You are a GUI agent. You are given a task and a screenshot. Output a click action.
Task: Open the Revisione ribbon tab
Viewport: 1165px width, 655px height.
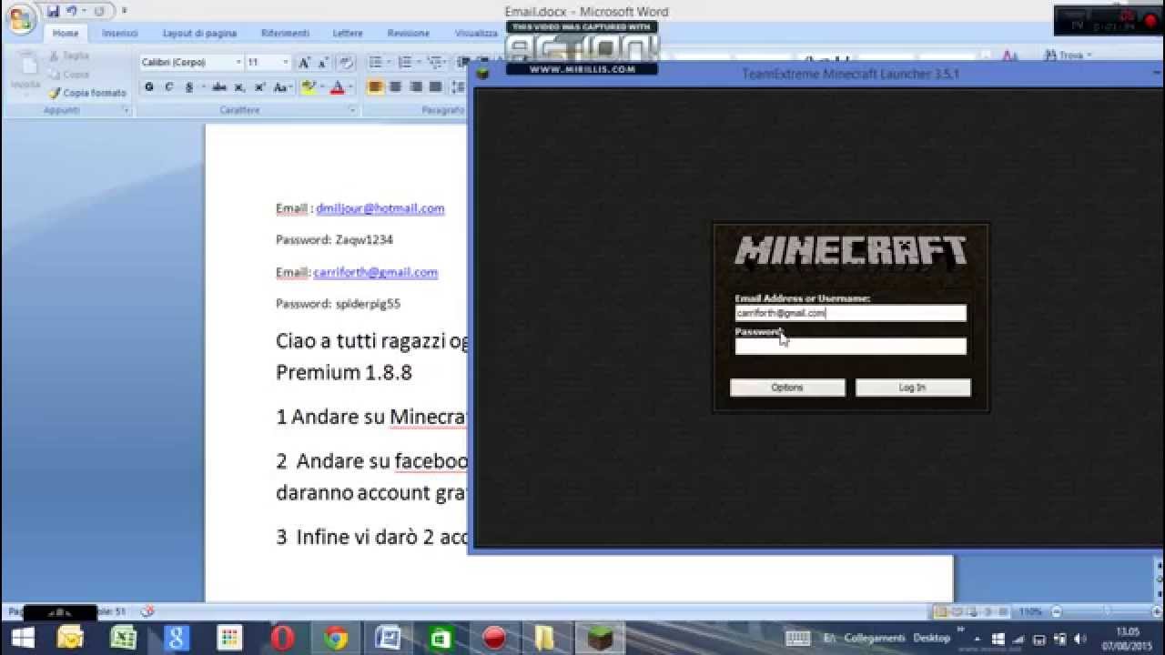tap(409, 33)
